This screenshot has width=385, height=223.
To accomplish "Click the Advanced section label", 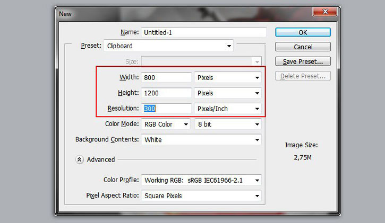I will coord(101,159).
